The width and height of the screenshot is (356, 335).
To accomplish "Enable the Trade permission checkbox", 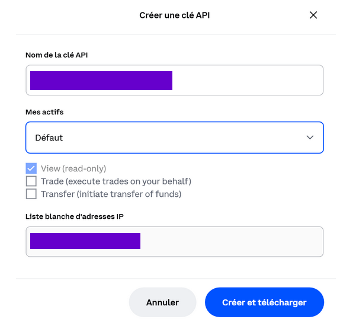I will coord(31,181).
